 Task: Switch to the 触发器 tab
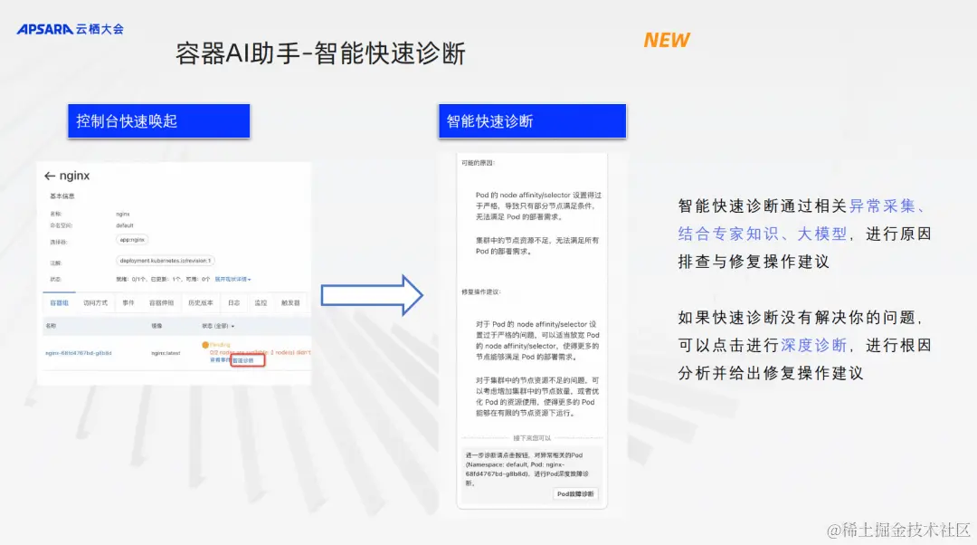point(290,302)
